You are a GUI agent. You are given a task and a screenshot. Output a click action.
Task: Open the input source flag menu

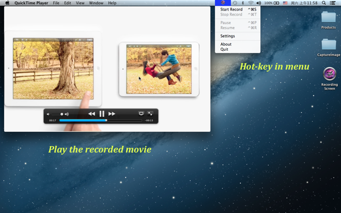pos(285,3)
